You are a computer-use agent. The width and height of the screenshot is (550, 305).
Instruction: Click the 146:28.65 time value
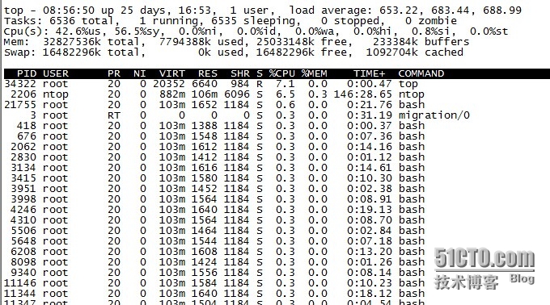[x=362, y=94]
